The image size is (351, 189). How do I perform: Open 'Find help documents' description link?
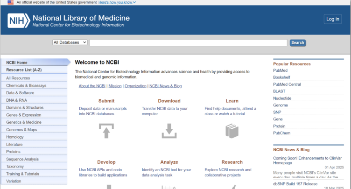231,111
